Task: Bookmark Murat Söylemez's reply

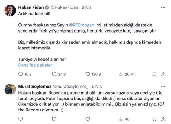Action: coord(155,119)
